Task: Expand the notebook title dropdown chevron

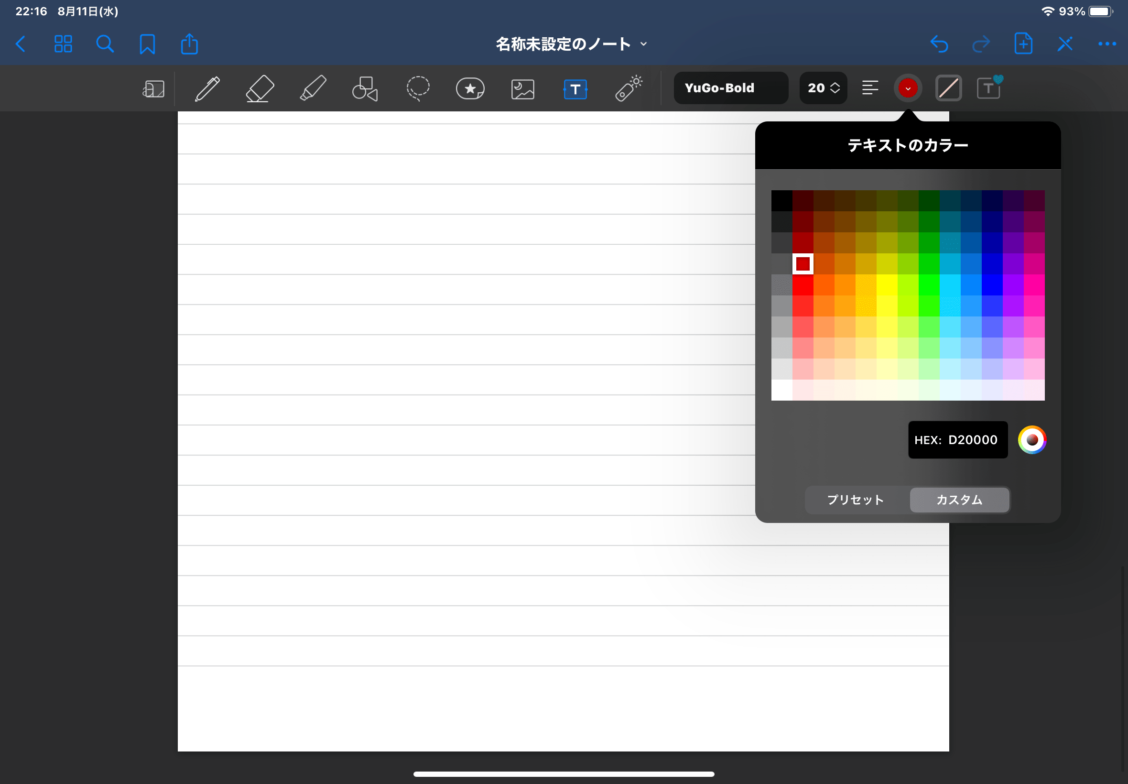Action: pyautogui.click(x=644, y=44)
